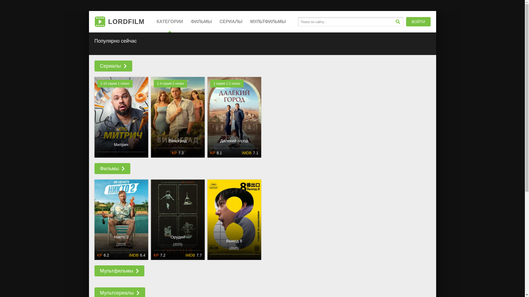Click the Популярно сейчас heading
The image size is (529, 297).
tap(115, 41)
